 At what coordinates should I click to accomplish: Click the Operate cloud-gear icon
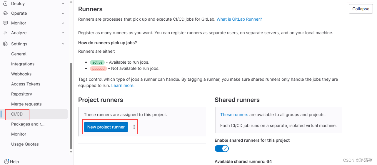click(5, 13)
